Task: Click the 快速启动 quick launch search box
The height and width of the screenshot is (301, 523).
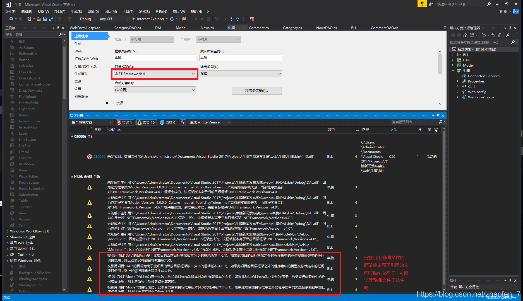Action: (464, 4)
